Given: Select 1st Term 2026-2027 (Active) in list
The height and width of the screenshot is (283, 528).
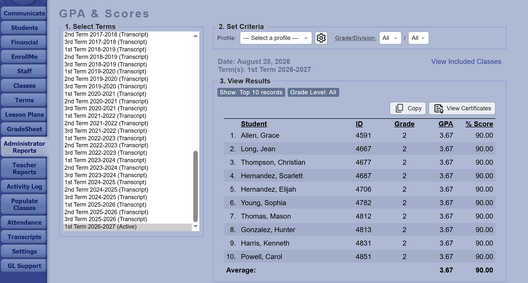Looking at the screenshot, I should [128, 227].
